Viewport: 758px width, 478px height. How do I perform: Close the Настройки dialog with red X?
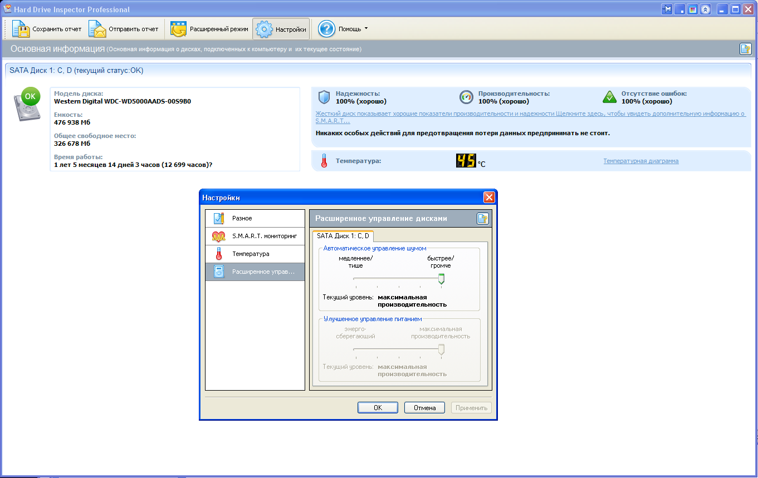tap(488, 198)
